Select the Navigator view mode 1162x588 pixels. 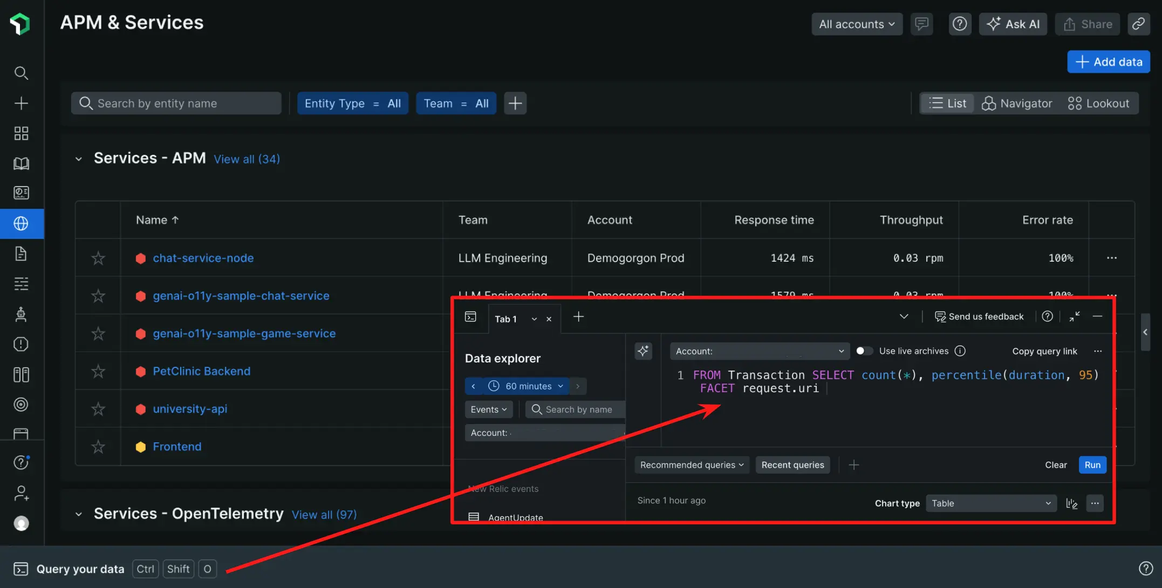(1017, 103)
